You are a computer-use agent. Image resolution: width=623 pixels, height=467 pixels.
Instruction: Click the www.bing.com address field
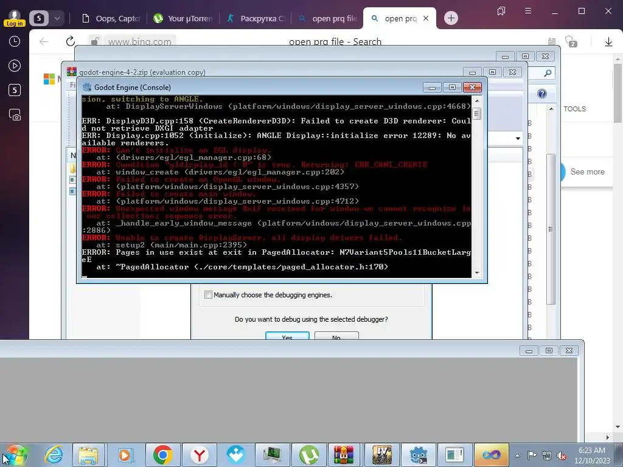[x=139, y=41]
